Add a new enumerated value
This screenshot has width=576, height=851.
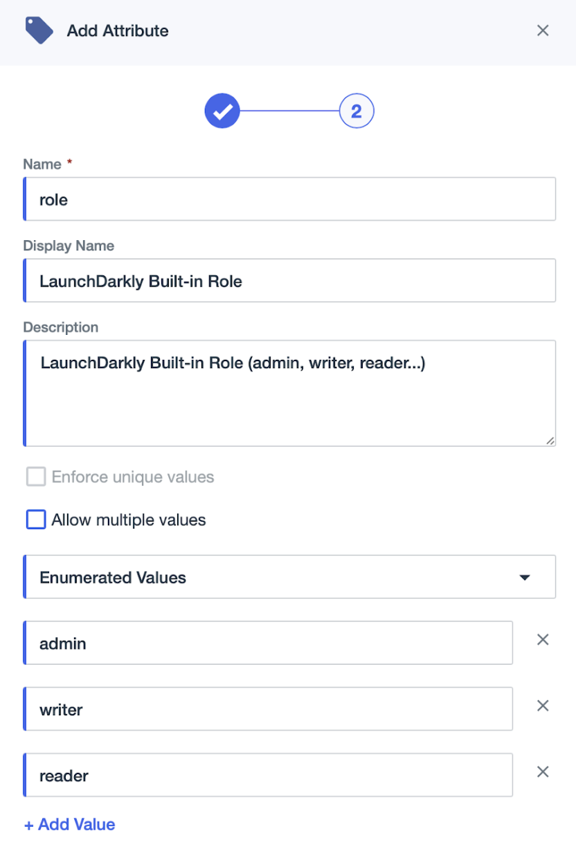click(x=69, y=824)
